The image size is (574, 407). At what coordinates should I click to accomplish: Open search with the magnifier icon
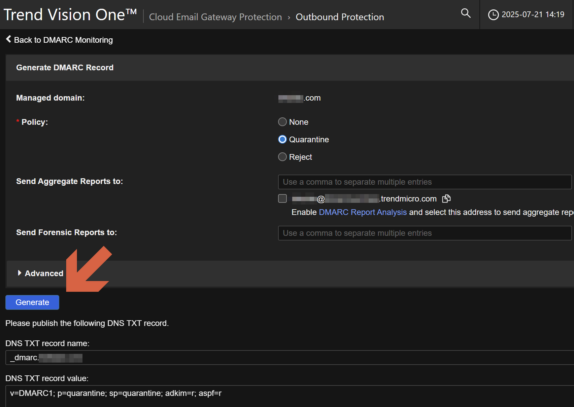466,13
